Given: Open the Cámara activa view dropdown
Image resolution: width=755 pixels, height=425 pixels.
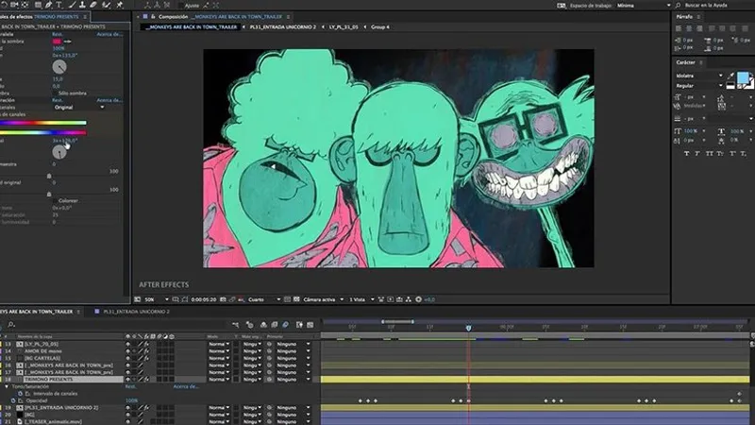Looking at the screenshot, I should [323, 299].
